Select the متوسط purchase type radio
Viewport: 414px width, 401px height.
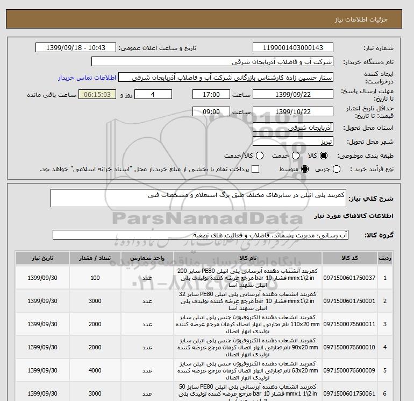pyautogui.click(x=305, y=169)
